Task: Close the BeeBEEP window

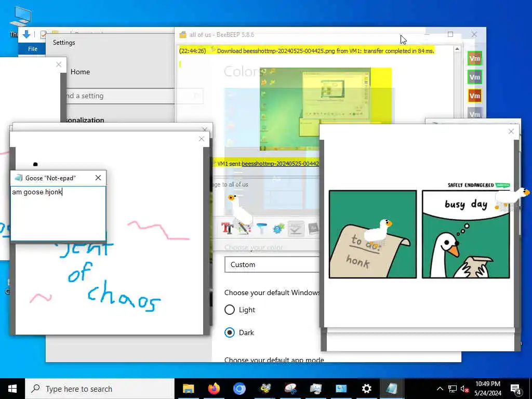Action: point(474,34)
